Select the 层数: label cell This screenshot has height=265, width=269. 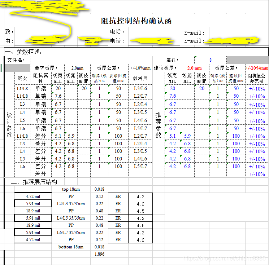[173, 60]
